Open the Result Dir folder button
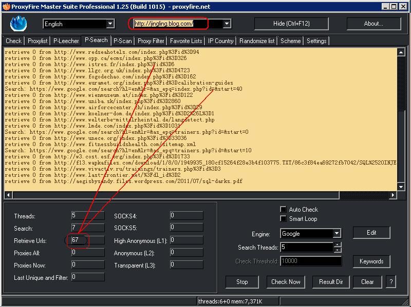The width and height of the screenshot is (411, 307). (331, 282)
